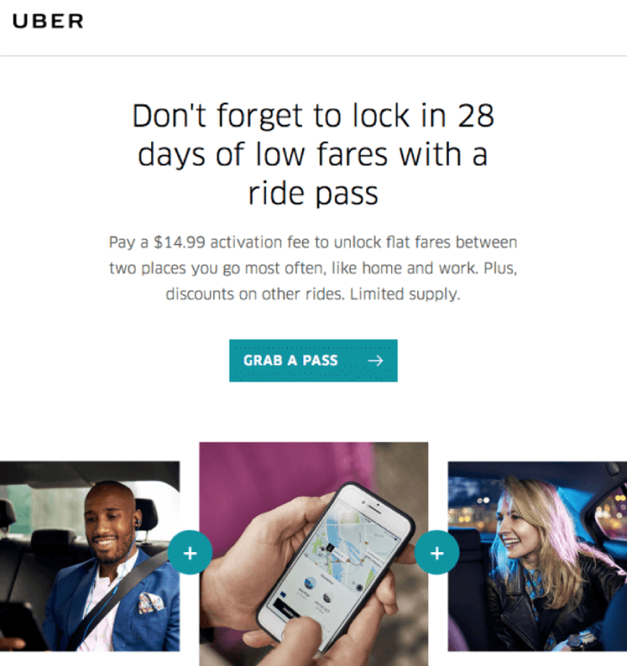Click the UBER logo in the header

coord(48,22)
